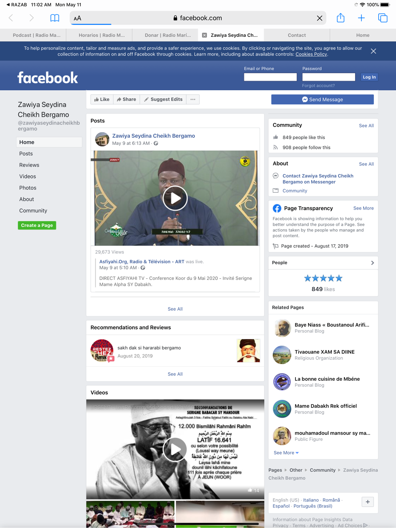The width and height of the screenshot is (396, 528).
Task: Tap Safari's forward arrow
Action: click(x=32, y=18)
